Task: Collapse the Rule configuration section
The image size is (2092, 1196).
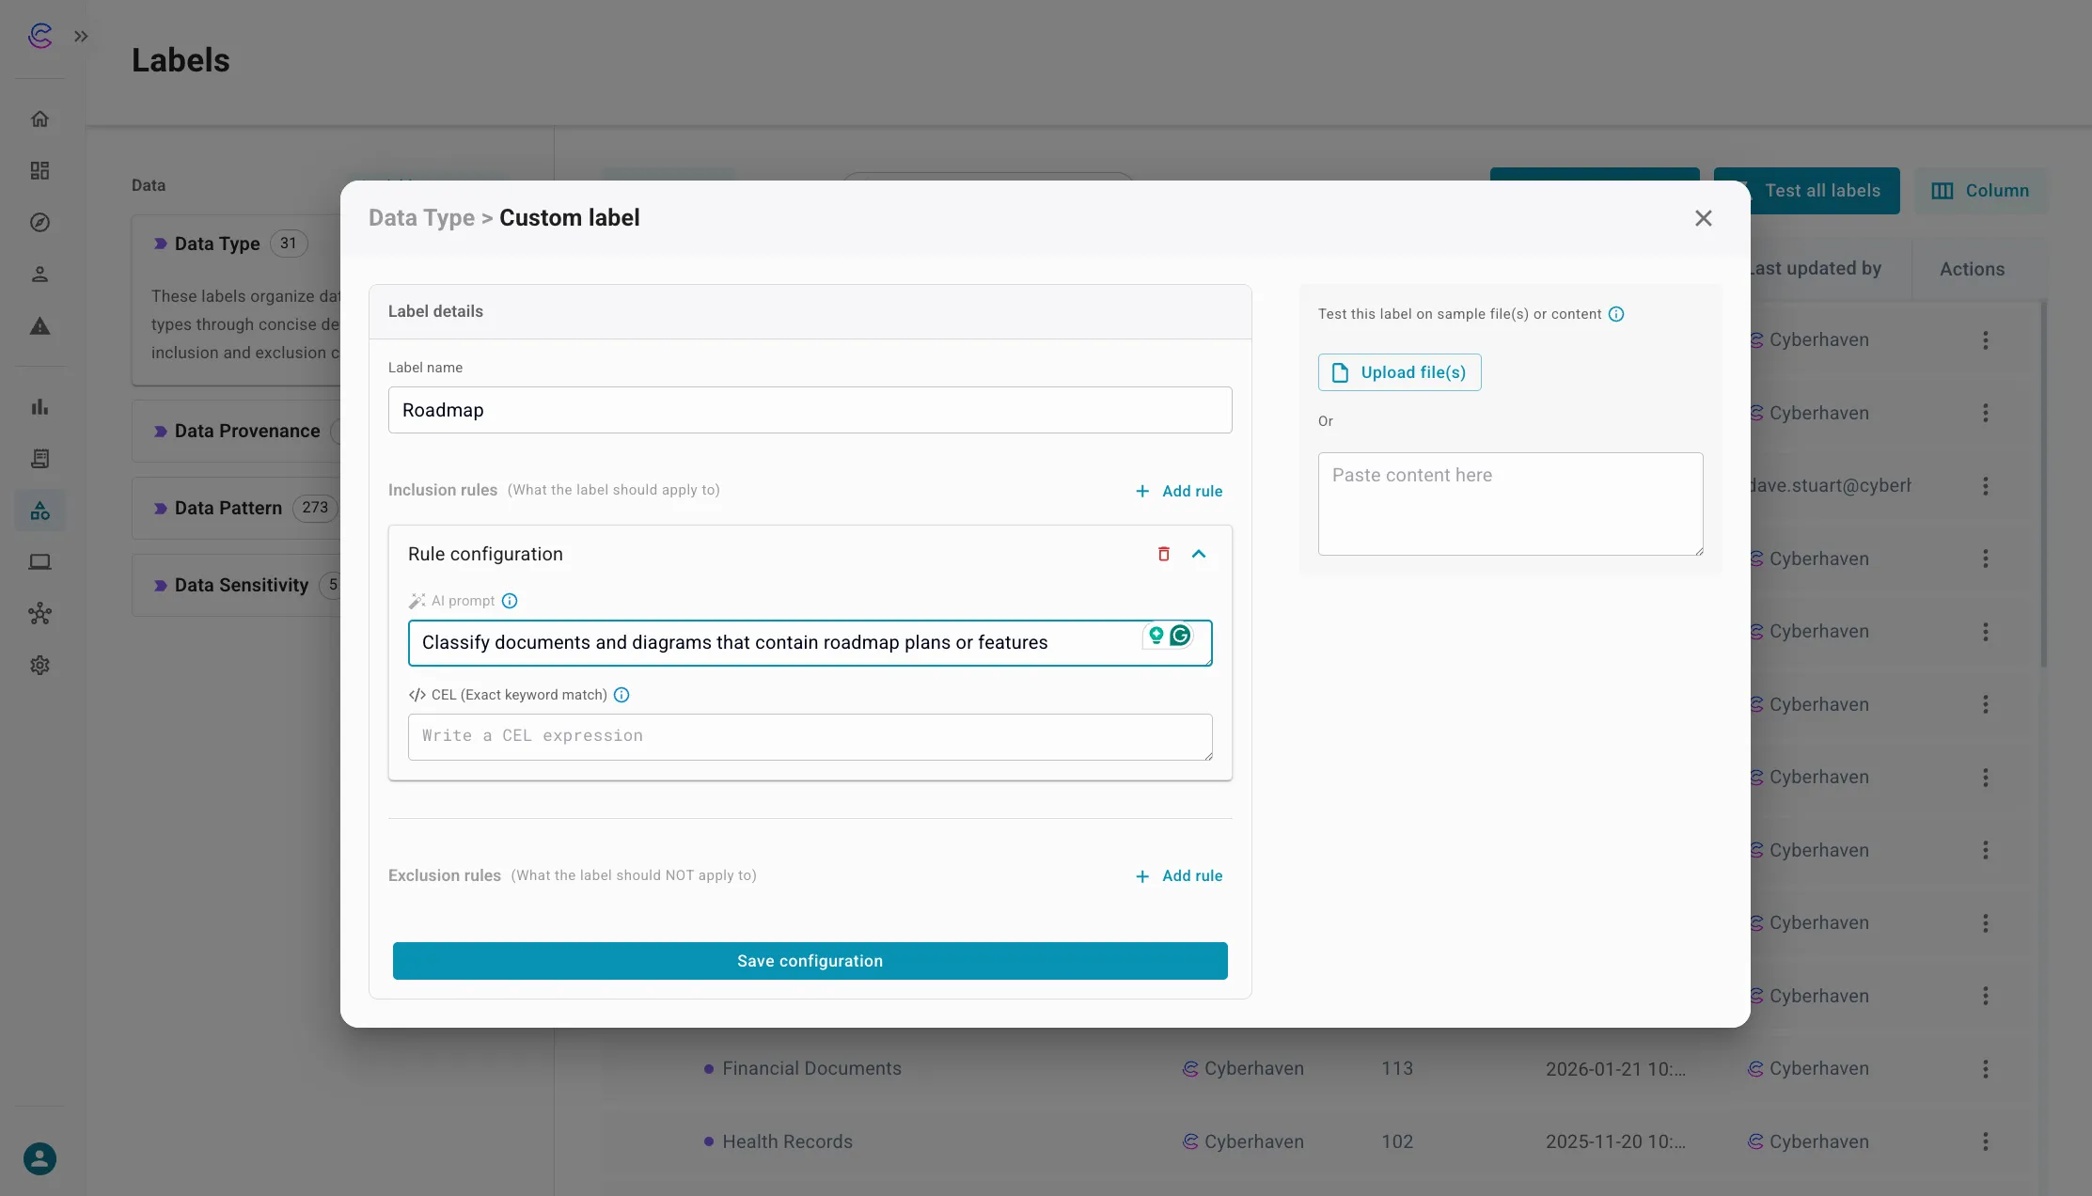Action: [1199, 554]
